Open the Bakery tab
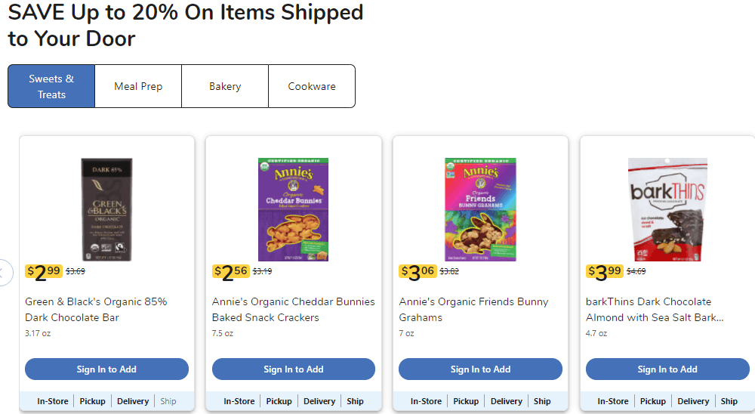The height and width of the screenshot is (414, 755). [x=225, y=86]
